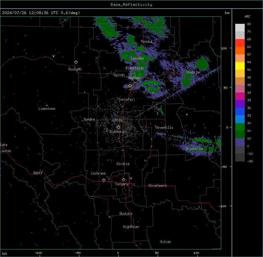Screen dimensions: 263x257
Task: Click the Calgary city label
Action: coord(122,184)
